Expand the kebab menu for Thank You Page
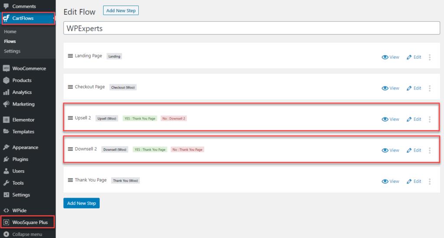 point(430,182)
